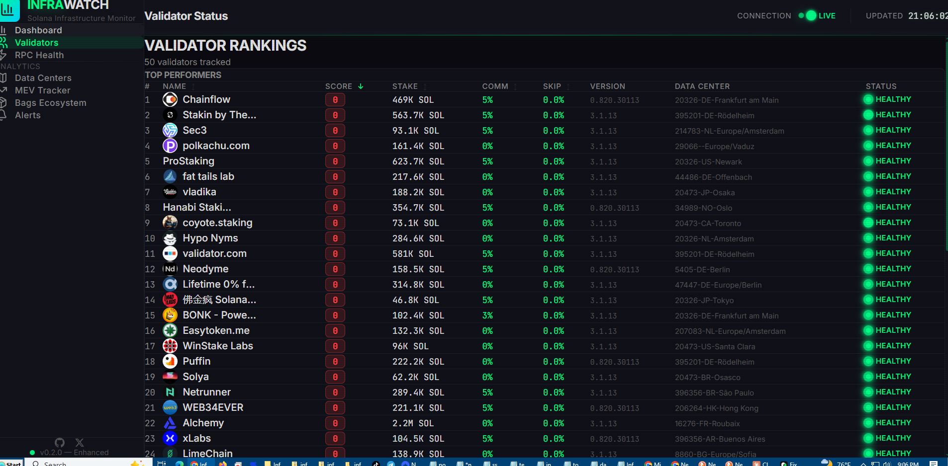Image resolution: width=948 pixels, height=466 pixels.
Task: Click the Solya validator avatar
Action: 170,377
